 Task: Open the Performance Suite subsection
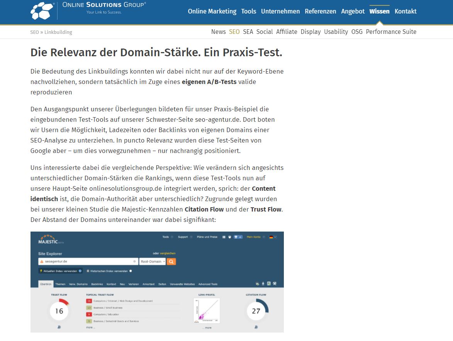[391, 32]
